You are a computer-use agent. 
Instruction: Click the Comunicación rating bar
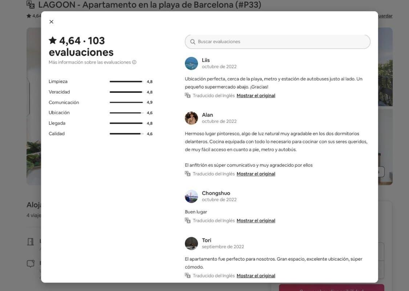(x=126, y=103)
